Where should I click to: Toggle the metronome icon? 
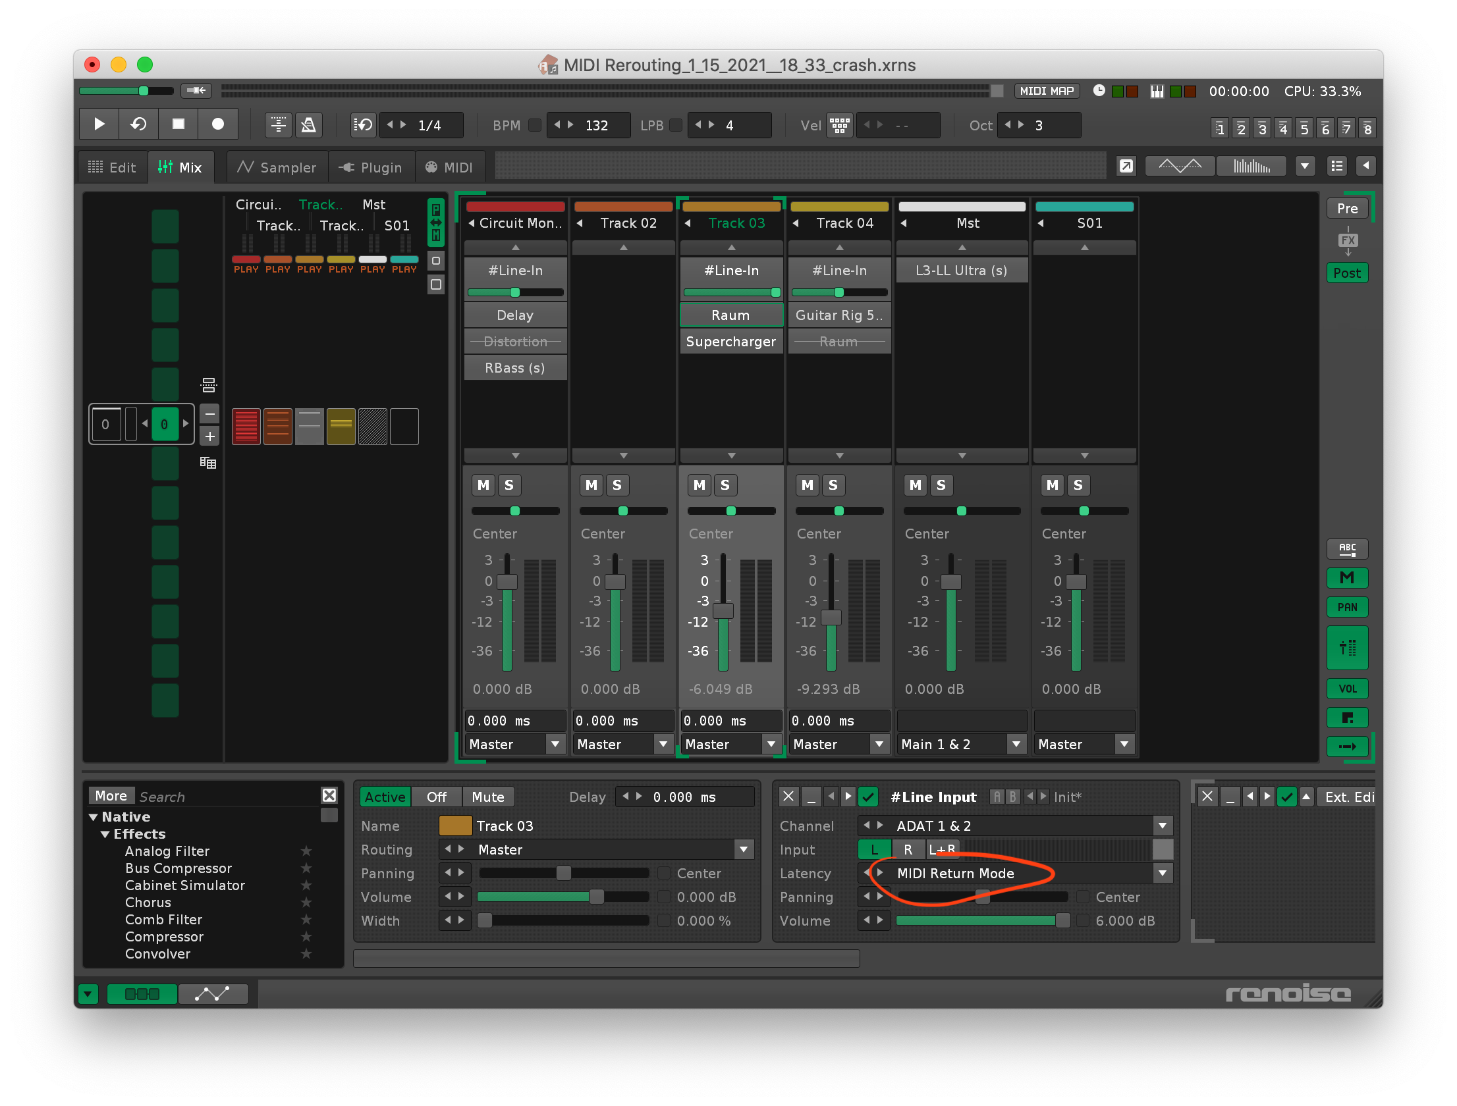click(308, 124)
